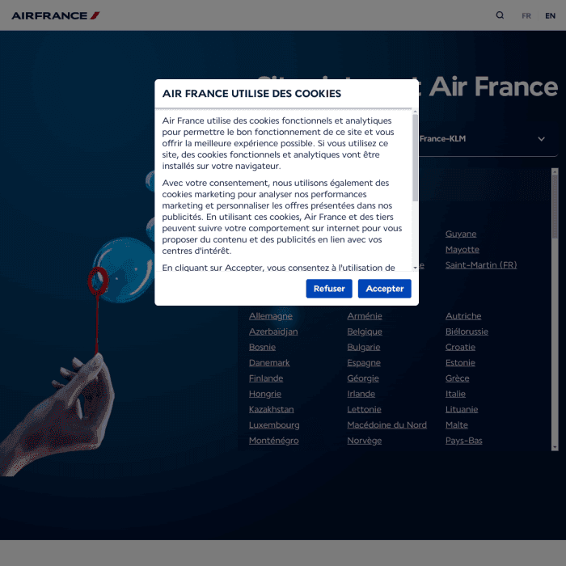Select the Luxembourg country link
This screenshot has height=566, width=566.
point(274,424)
